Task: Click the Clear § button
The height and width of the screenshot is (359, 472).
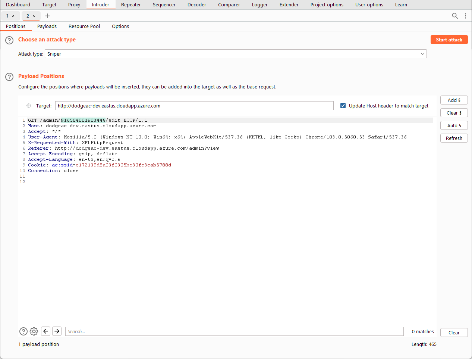Action: point(454,113)
